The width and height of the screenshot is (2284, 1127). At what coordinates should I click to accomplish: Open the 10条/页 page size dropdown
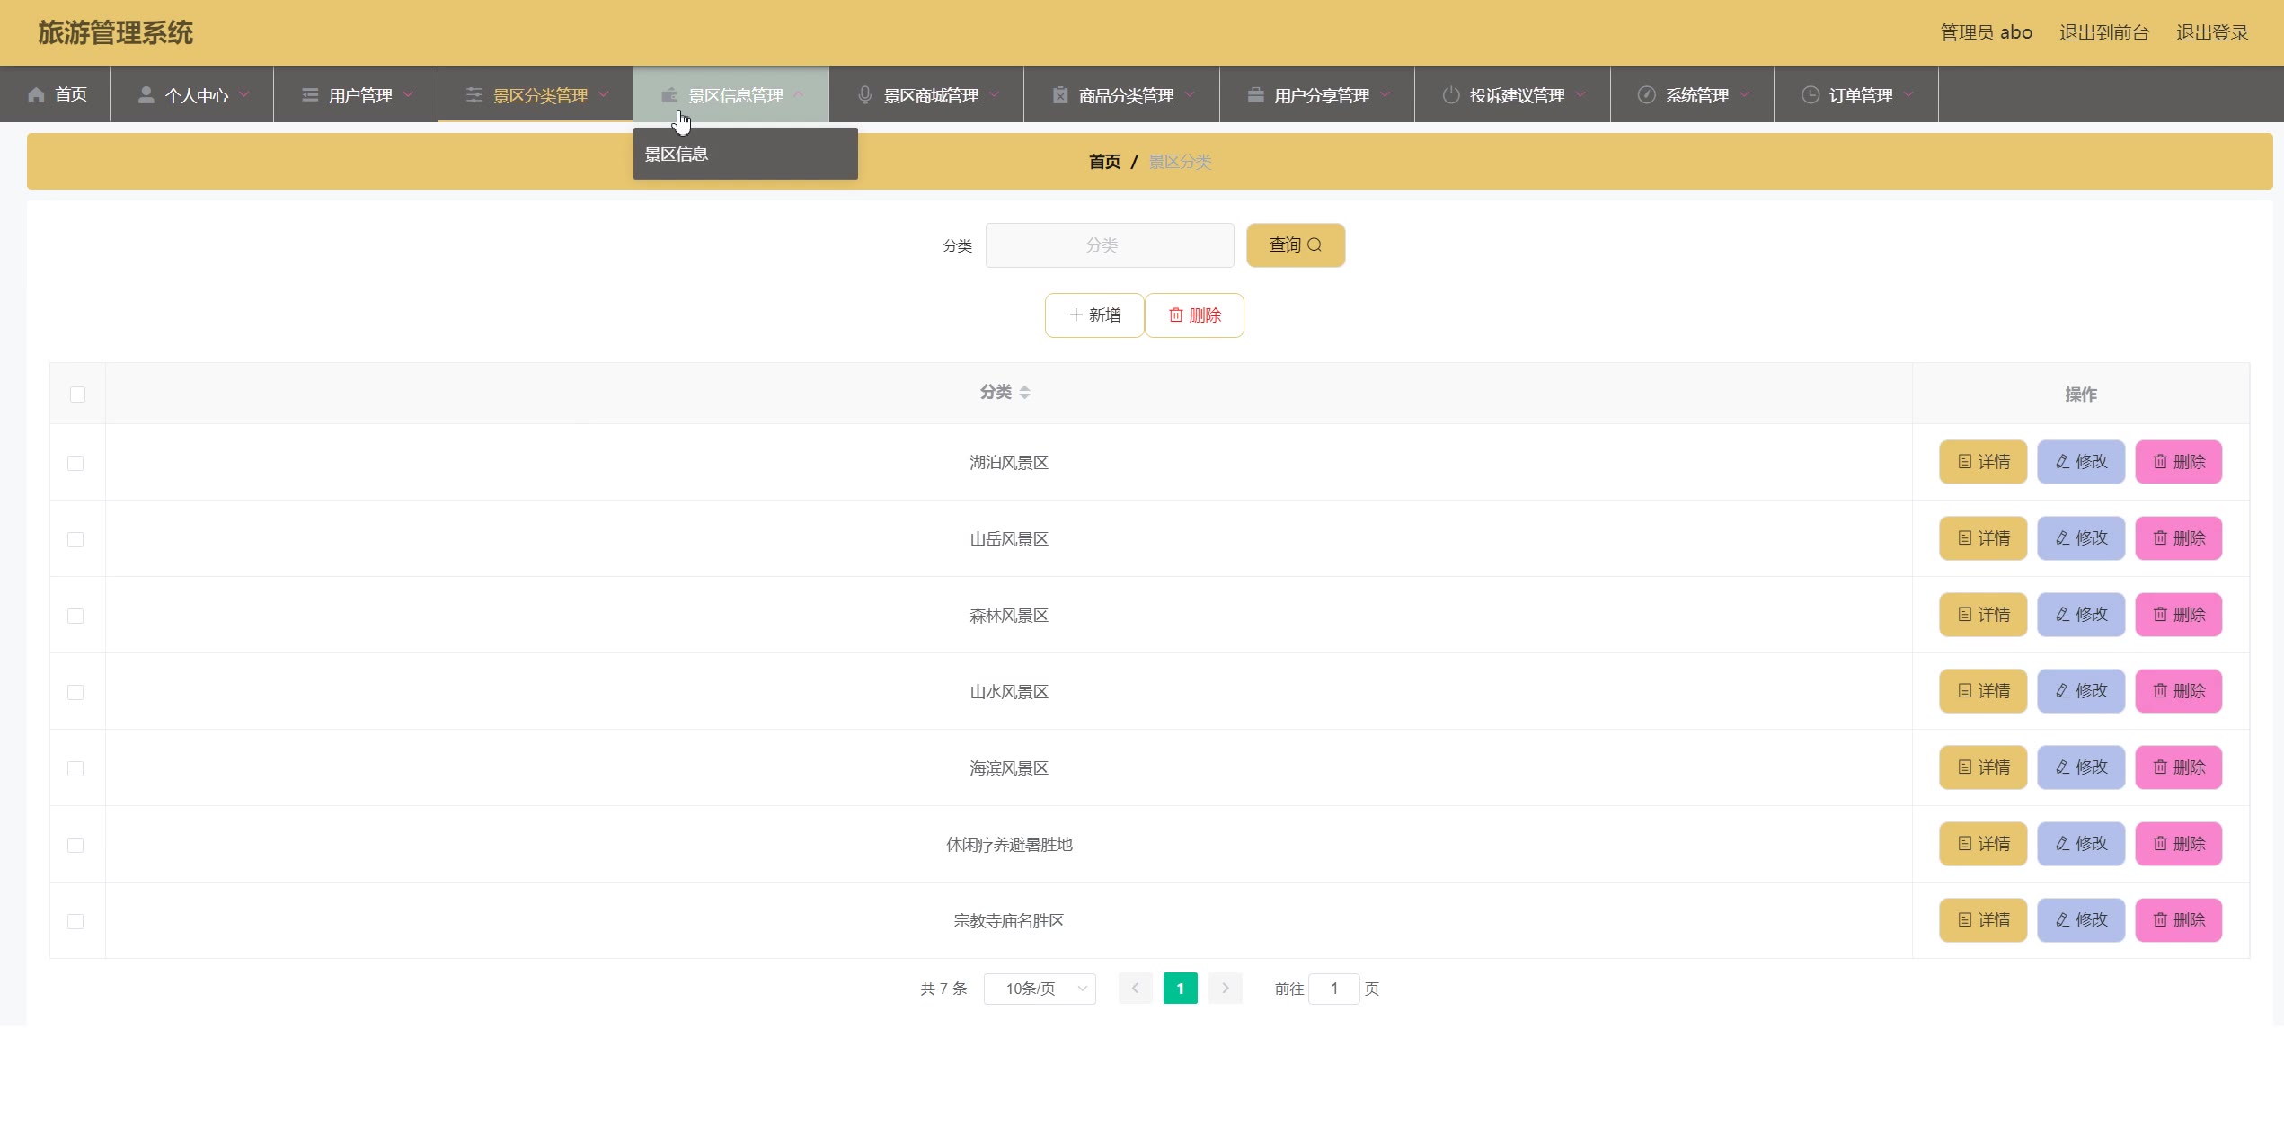[x=1040, y=989]
